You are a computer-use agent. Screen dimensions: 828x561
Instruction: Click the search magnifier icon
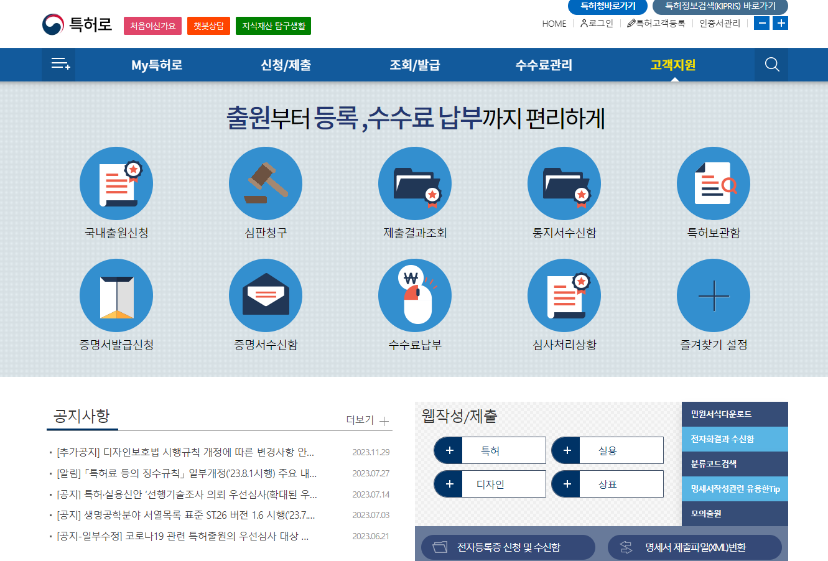pos(771,64)
